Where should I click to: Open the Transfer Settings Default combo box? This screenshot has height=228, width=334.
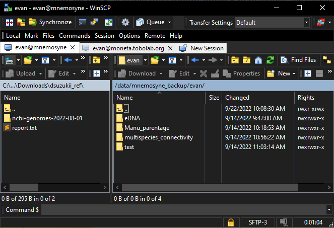pos(272,22)
